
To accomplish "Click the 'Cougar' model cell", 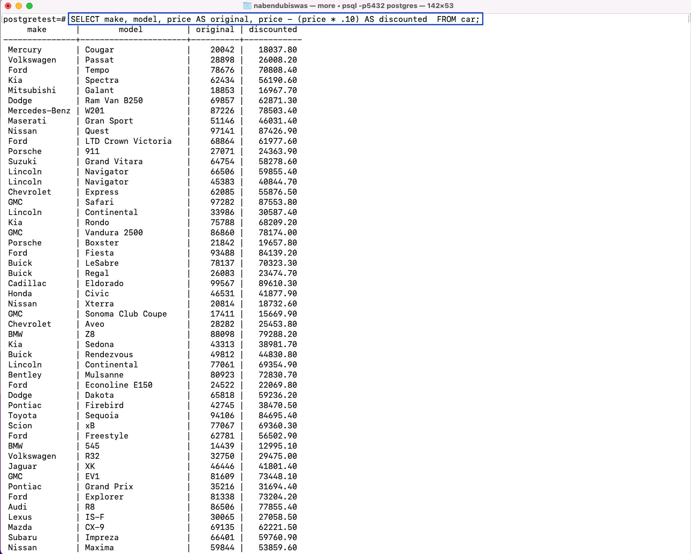I will [x=100, y=50].
